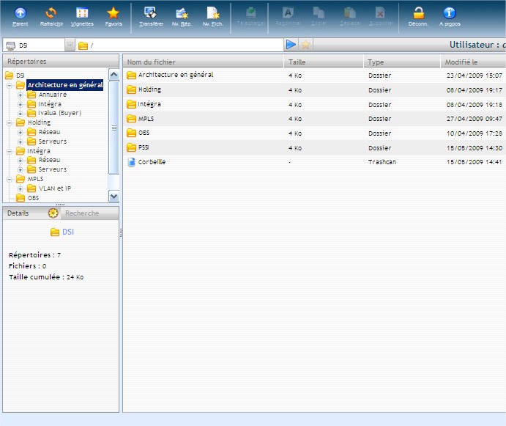Create new folder with Nv. Rép. icon
The height and width of the screenshot is (426, 506).
click(182, 13)
